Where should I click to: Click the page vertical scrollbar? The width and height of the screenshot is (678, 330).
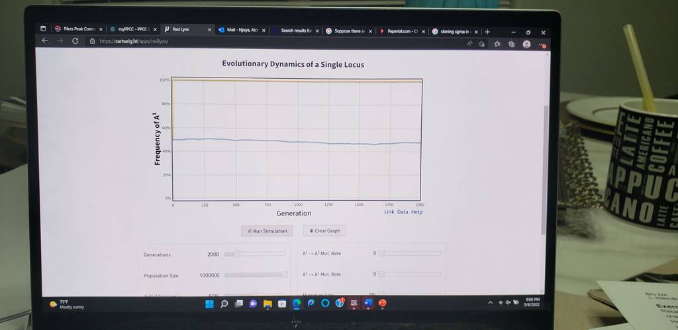[x=545, y=170]
